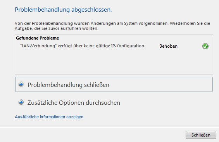Click the Behoben status label

(168, 46)
